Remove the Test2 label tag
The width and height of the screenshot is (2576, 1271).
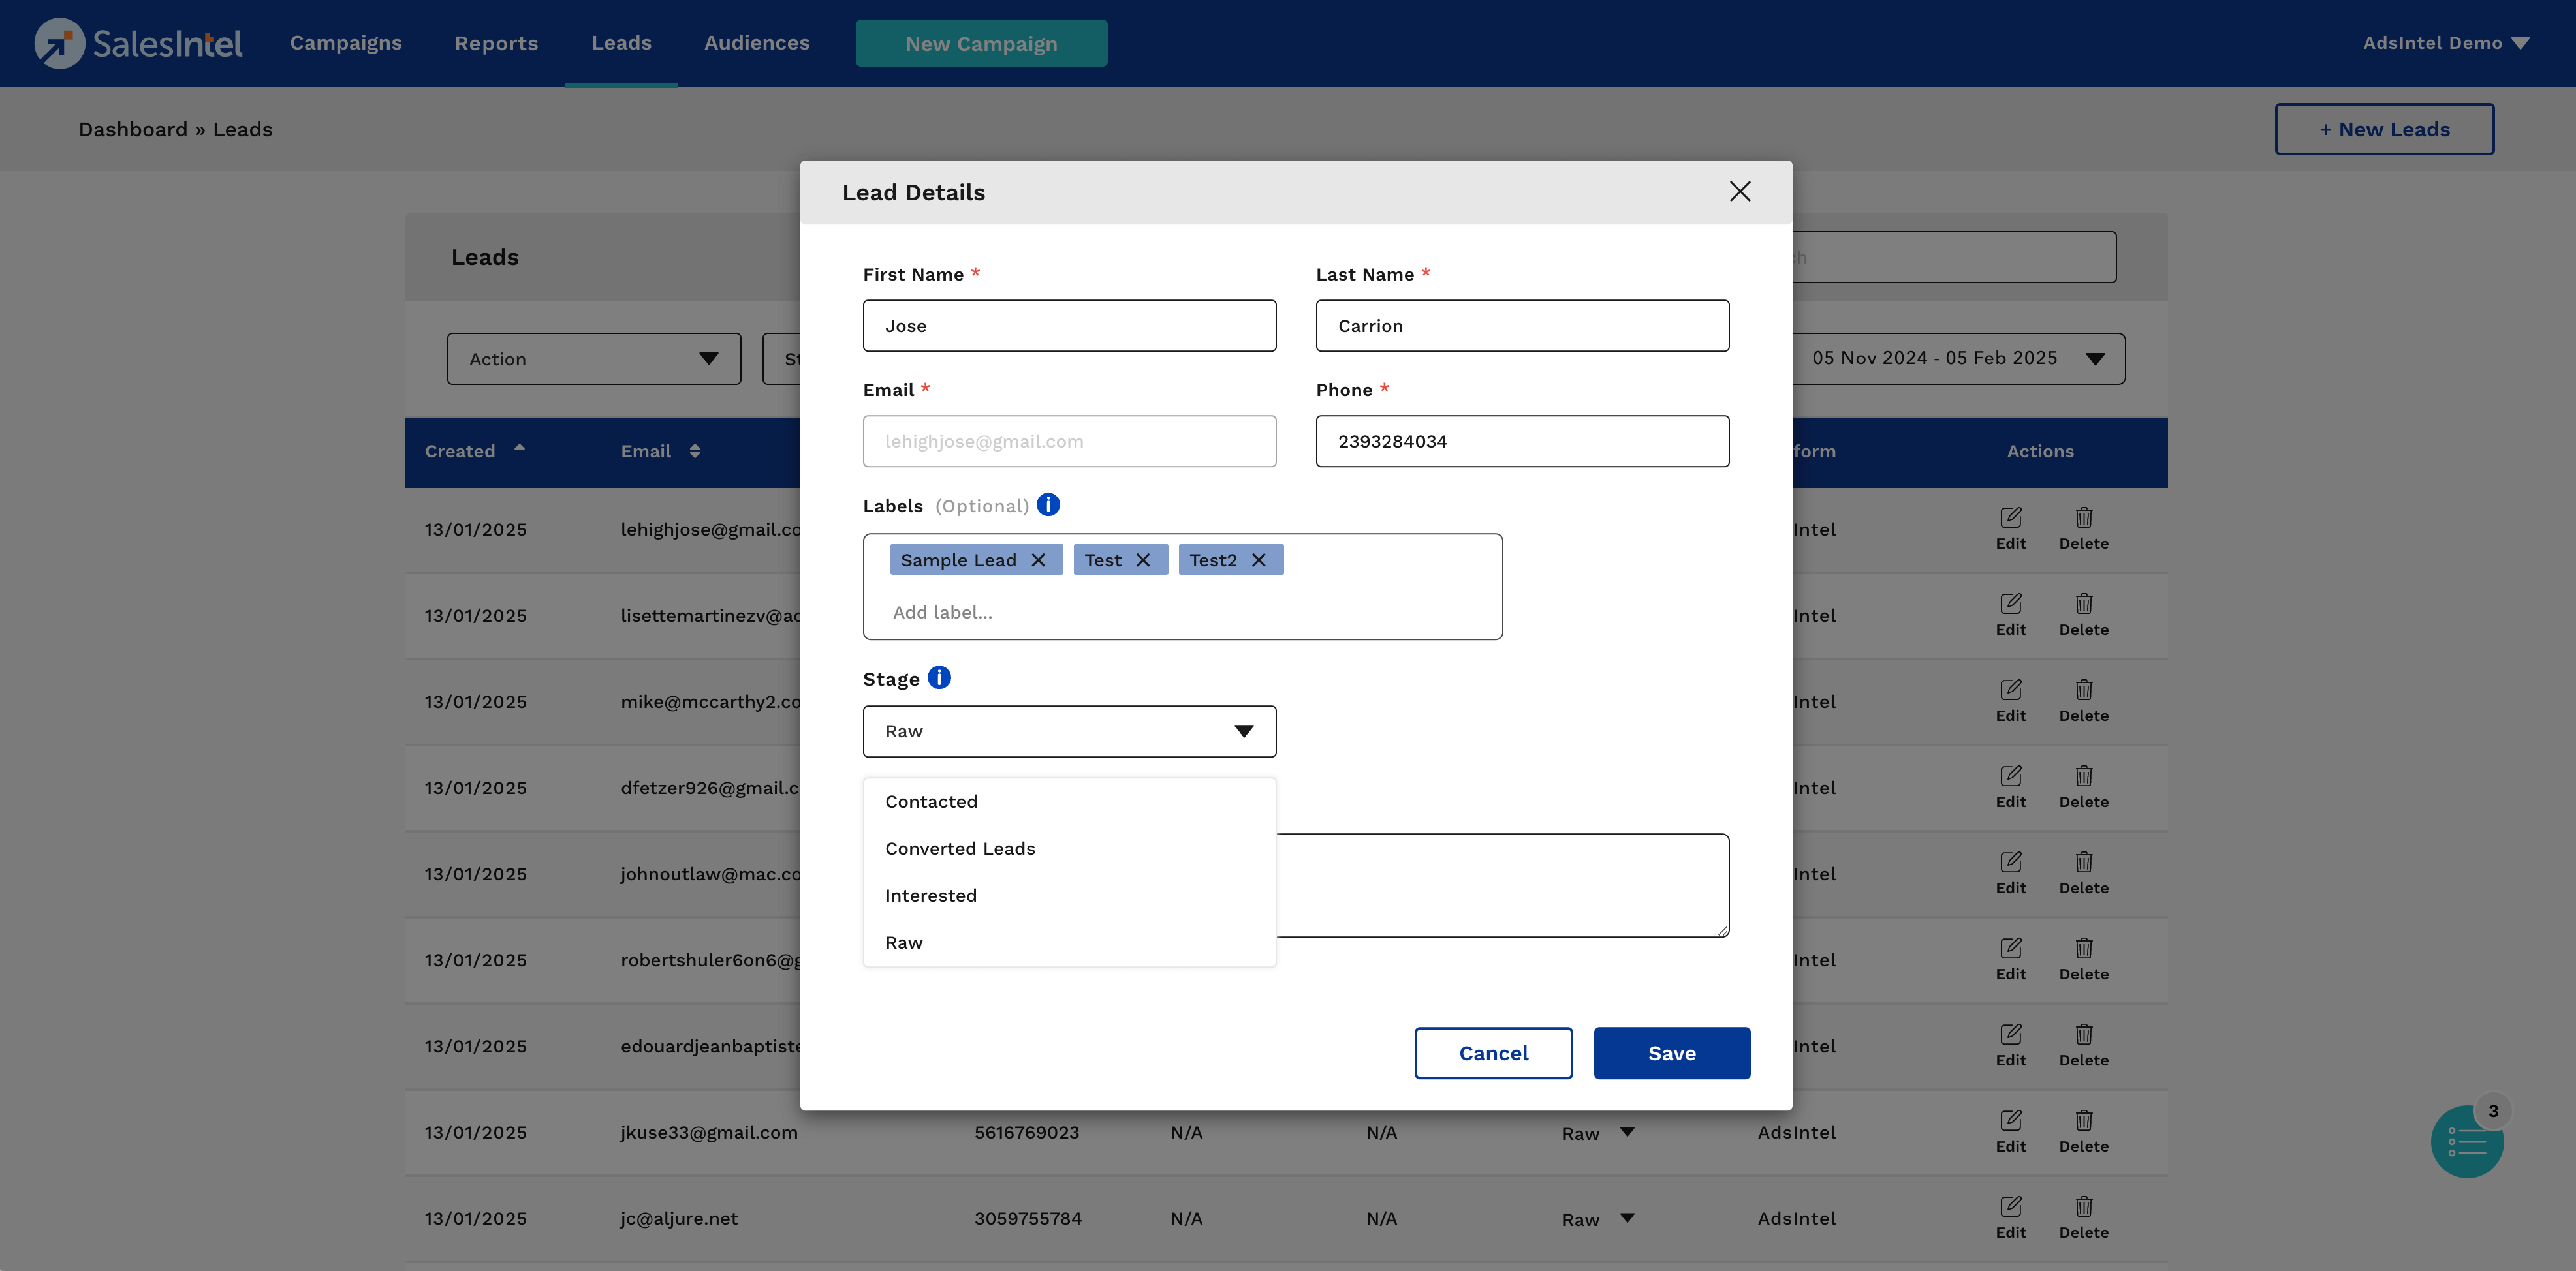1258,560
